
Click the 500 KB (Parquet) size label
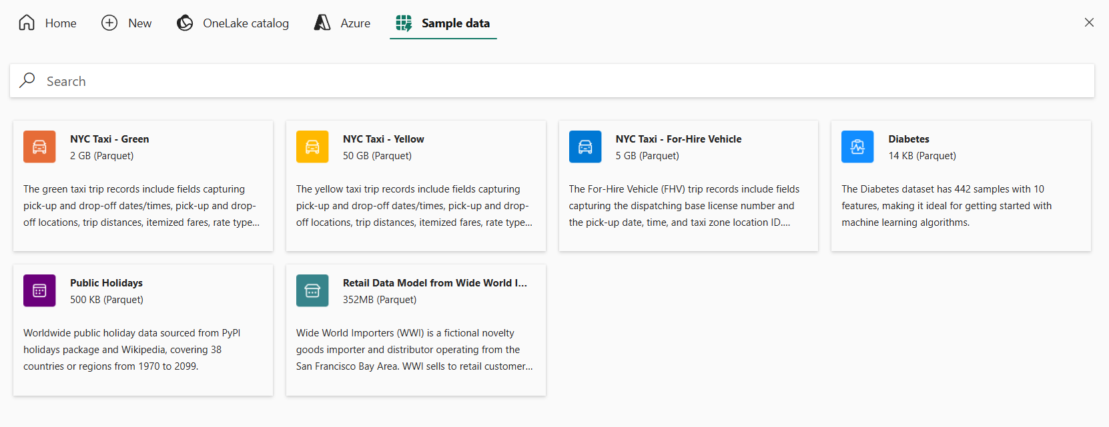click(x=107, y=300)
